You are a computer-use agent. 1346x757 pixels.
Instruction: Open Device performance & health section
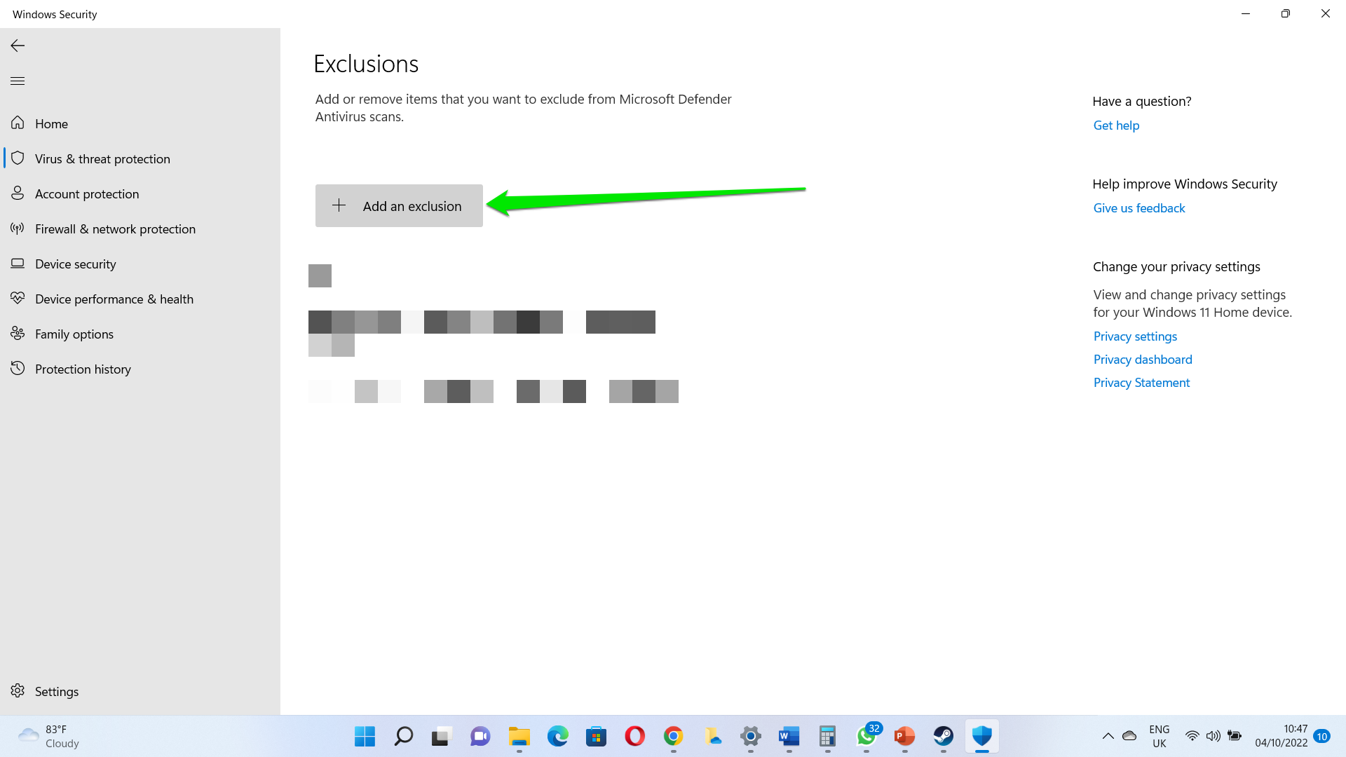coord(115,298)
